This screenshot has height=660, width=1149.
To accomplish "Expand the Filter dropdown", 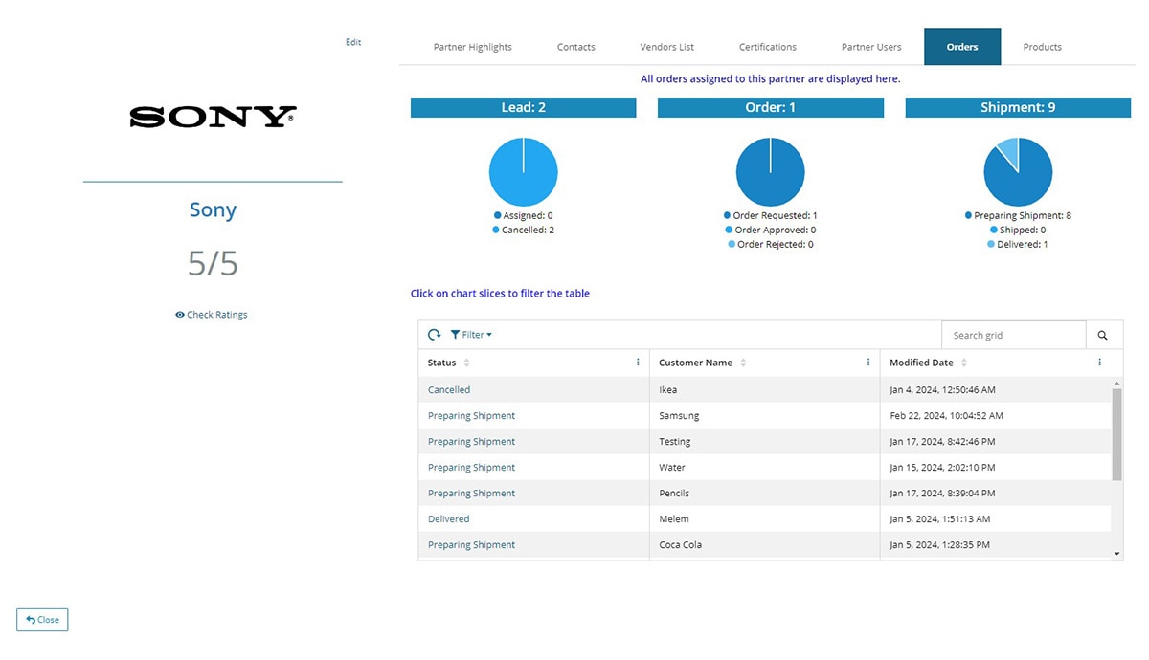I will (471, 335).
